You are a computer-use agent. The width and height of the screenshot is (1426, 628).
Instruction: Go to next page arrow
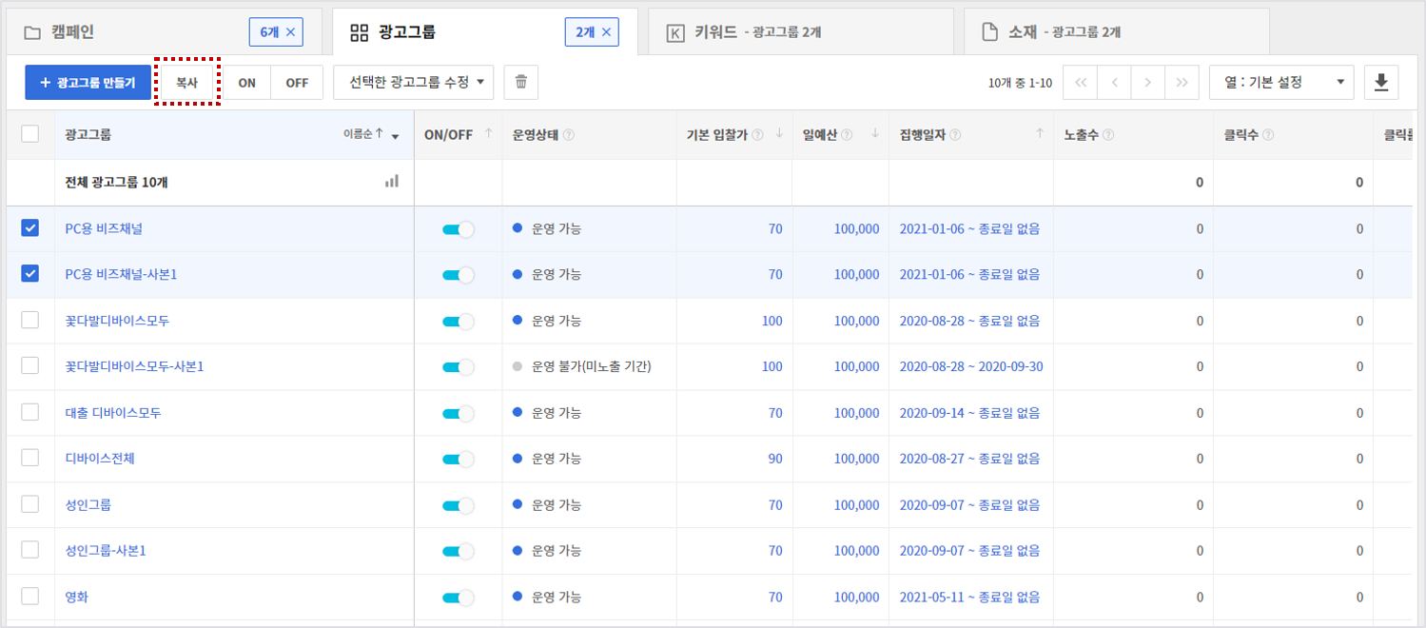coord(1148,83)
